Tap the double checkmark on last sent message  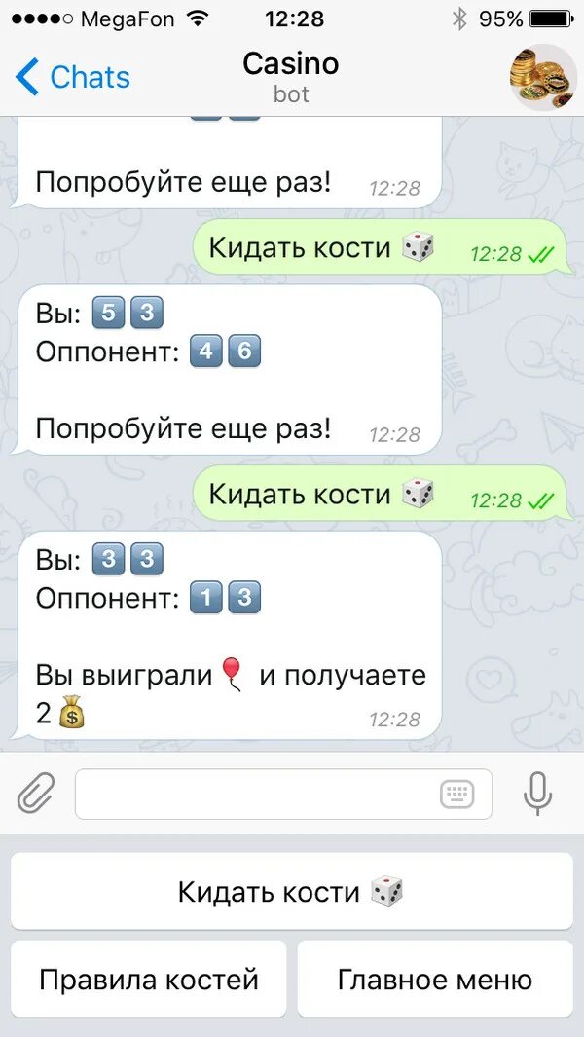(541, 500)
